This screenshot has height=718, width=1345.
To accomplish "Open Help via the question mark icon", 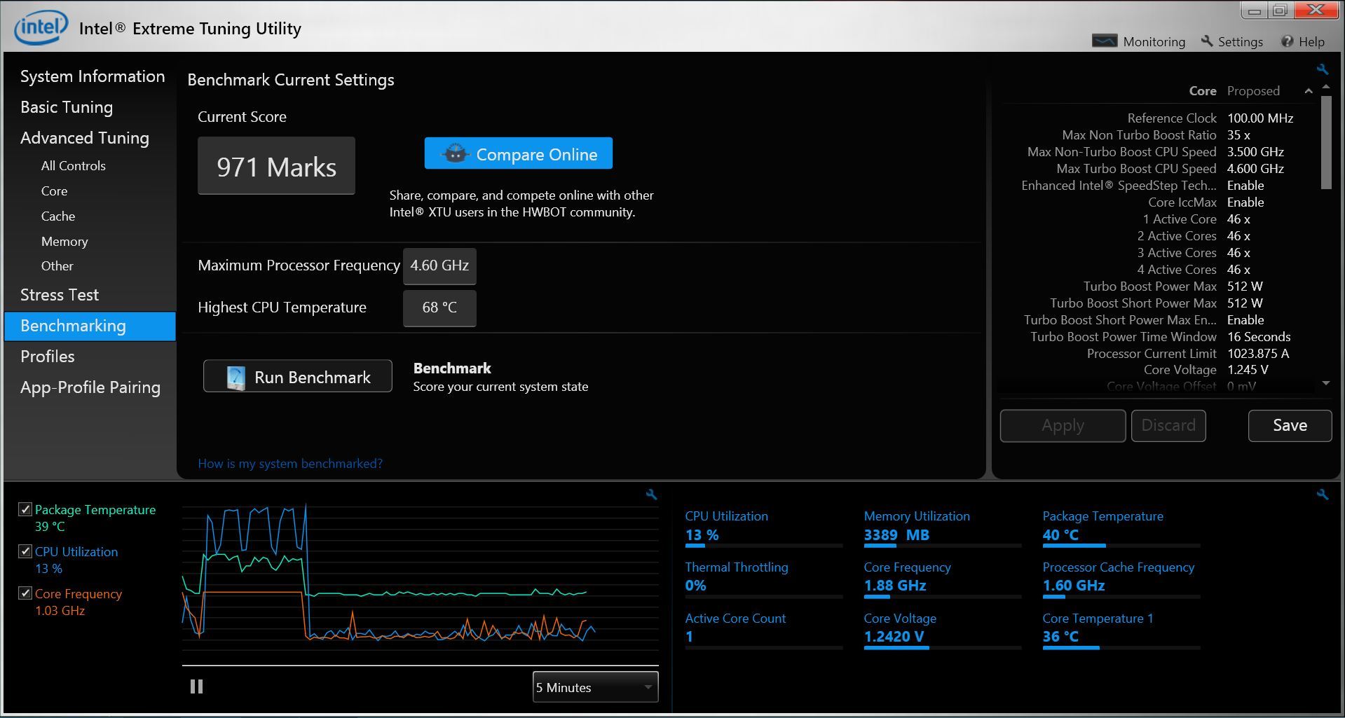I will coord(1287,41).
